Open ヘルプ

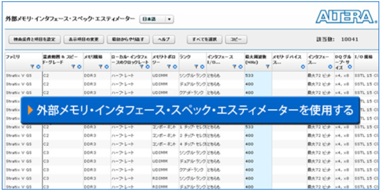click(x=164, y=39)
